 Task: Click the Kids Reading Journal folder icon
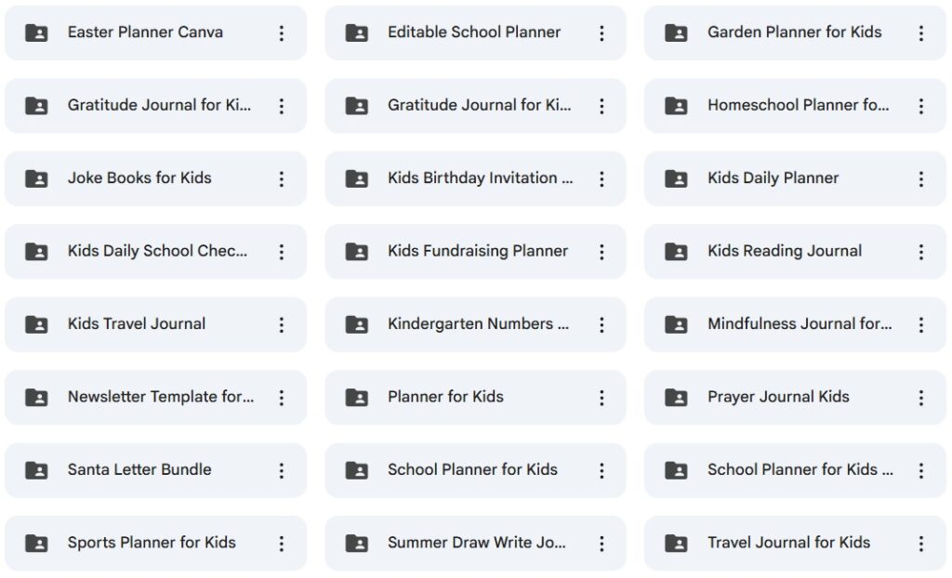click(676, 252)
